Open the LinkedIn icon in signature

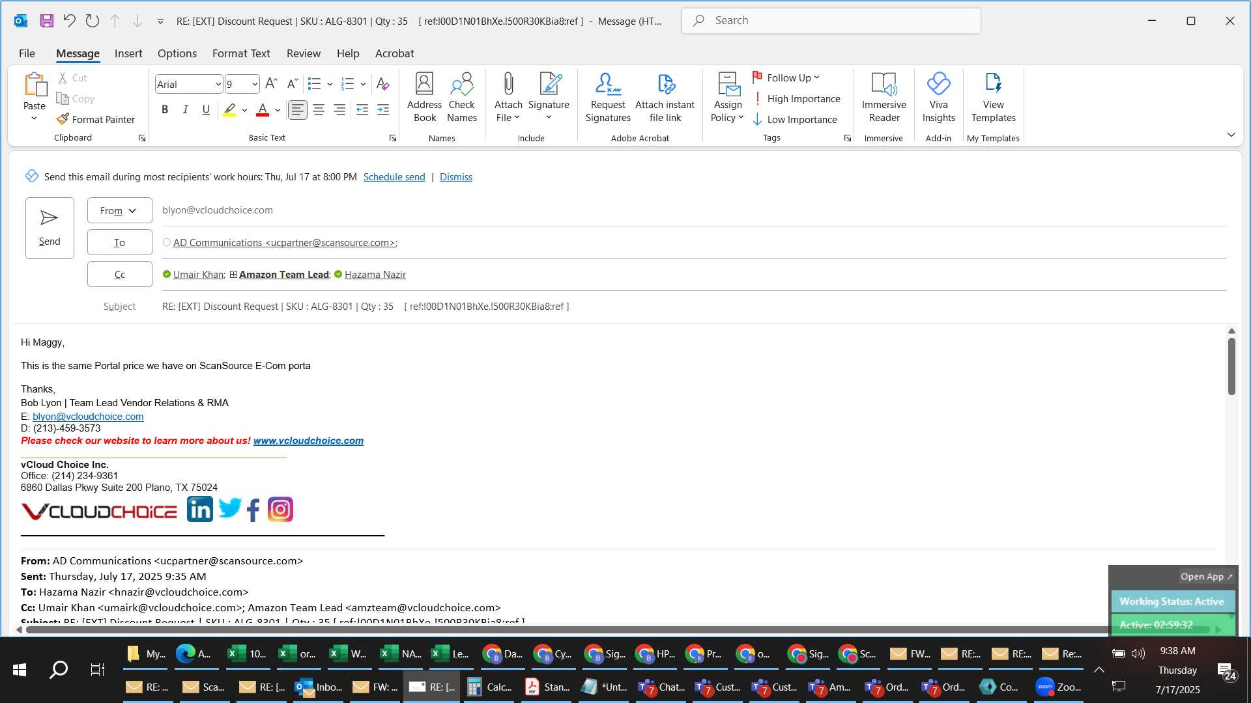pos(199,509)
